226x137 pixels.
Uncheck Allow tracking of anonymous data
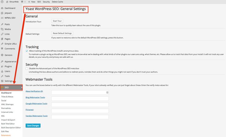(27, 51)
